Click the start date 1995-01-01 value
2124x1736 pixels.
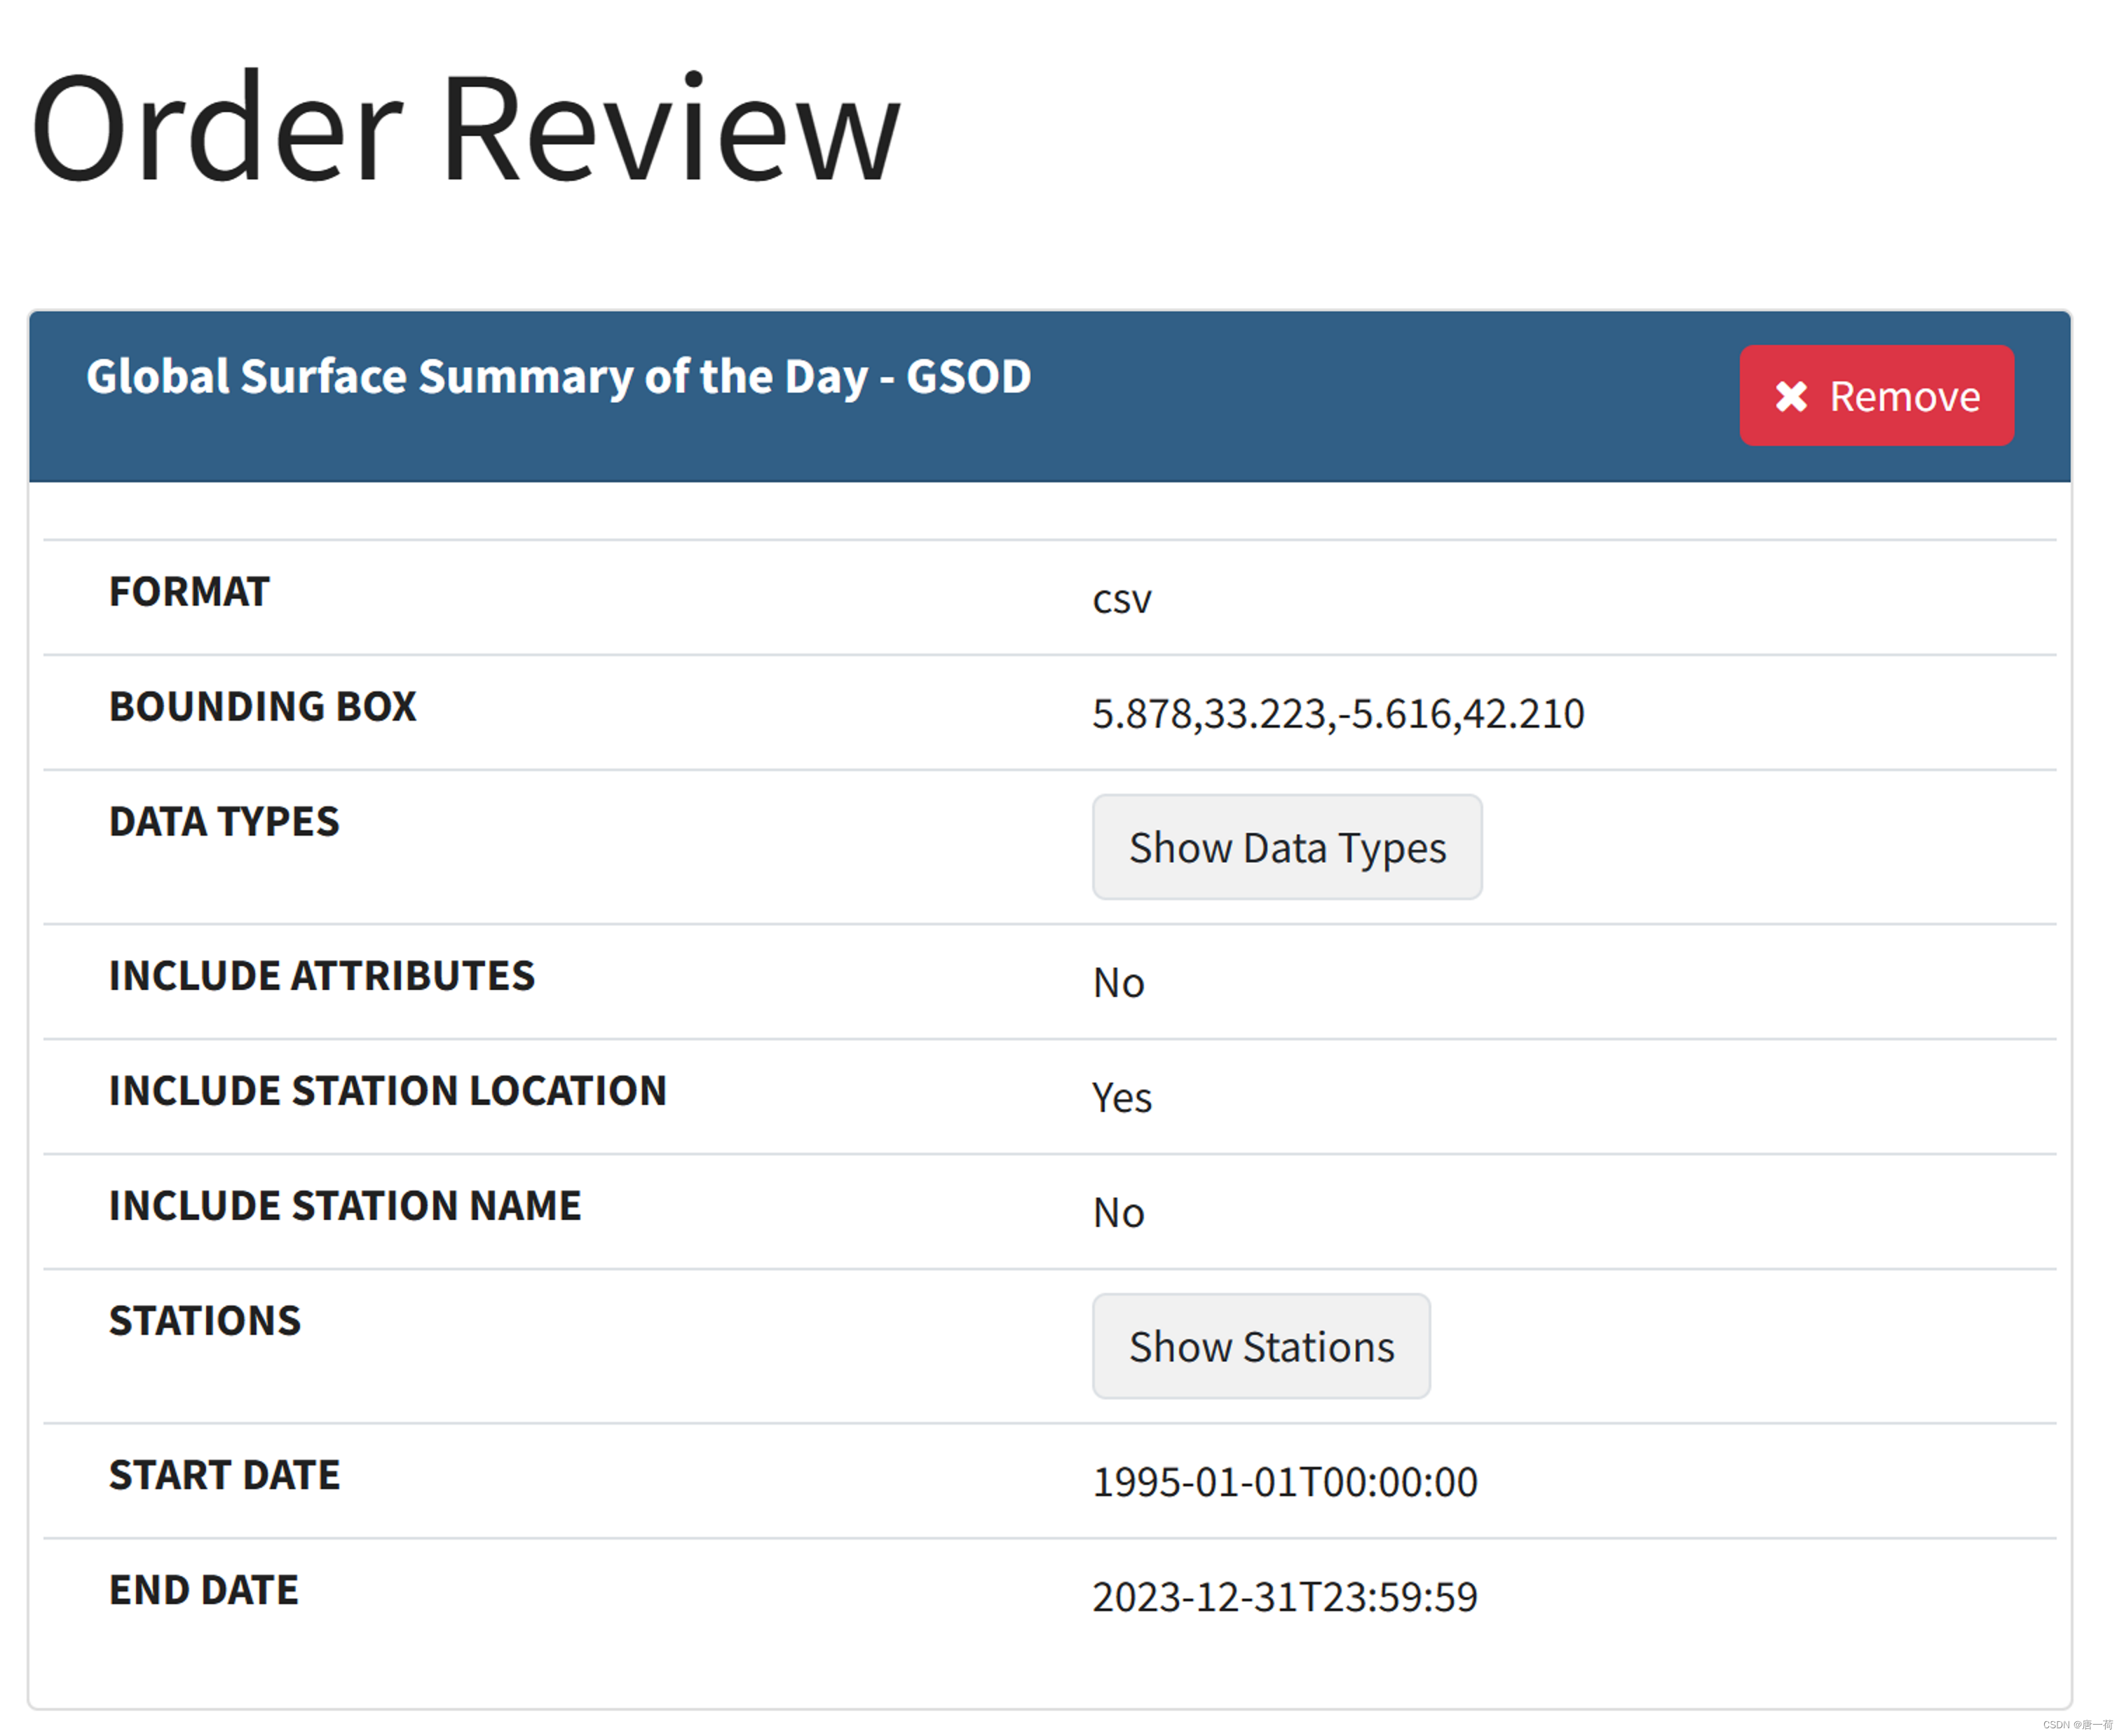[1284, 1482]
